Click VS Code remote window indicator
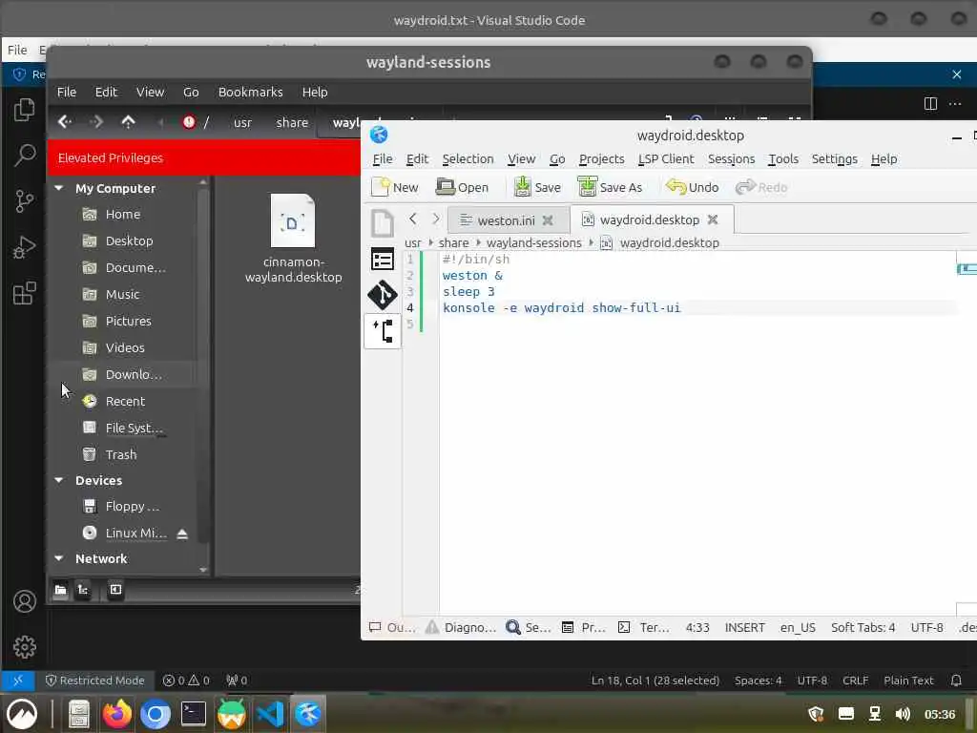Image resolution: width=977 pixels, height=733 pixels. pos(17,680)
